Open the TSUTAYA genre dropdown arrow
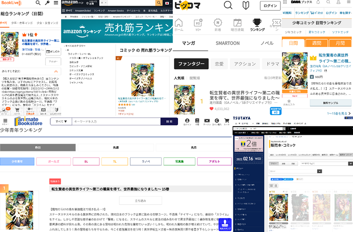The width and height of the screenshot is (353, 232). [x=319, y=171]
